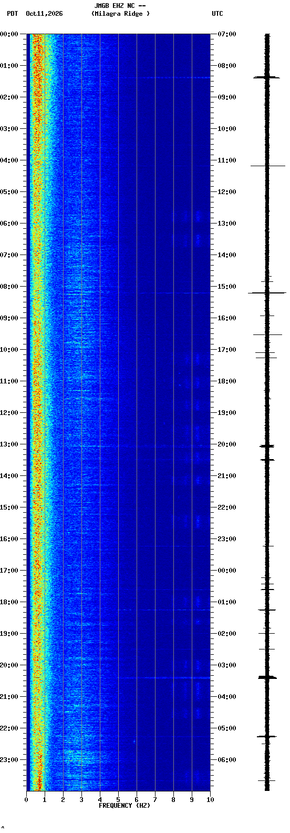Click the seismogram spike near 05:15 UTC
This screenshot has height=833, width=290.
pyautogui.click(x=267, y=736)
